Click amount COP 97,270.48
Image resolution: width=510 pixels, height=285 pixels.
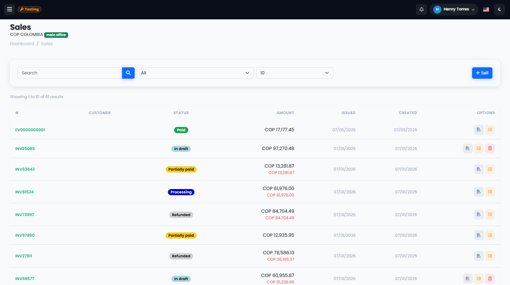tap(278, 148)
